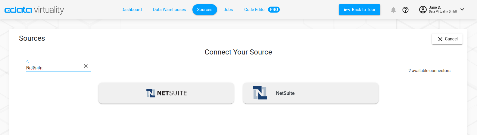
Task: Expand the user account dropdown chevron
Action: click(x=462, y=9)
